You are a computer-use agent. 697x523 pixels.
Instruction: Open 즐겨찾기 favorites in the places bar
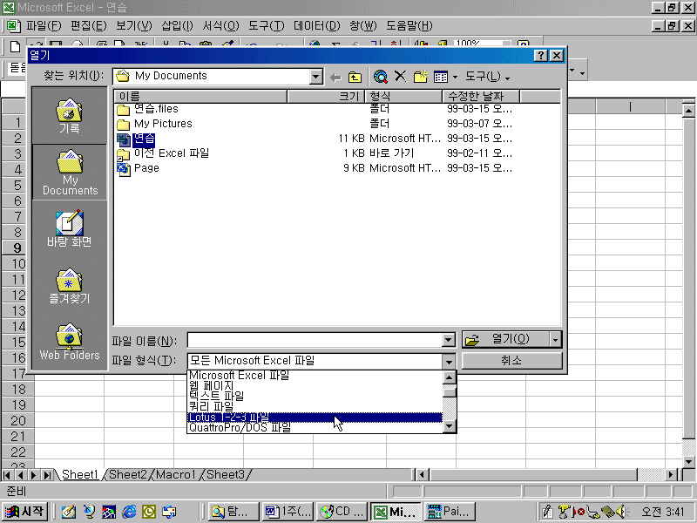(x=70, y=286)
